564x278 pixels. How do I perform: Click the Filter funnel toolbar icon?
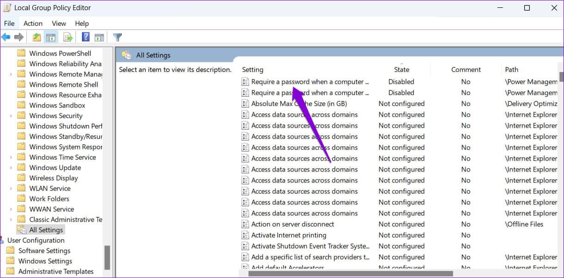[117, 37]
